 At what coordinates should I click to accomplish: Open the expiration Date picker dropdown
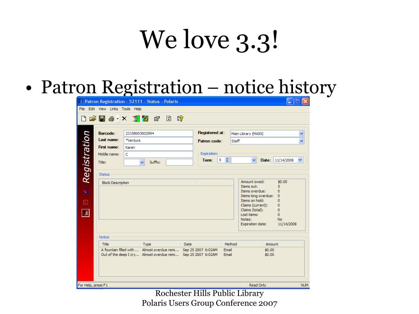tap(300, 160)
